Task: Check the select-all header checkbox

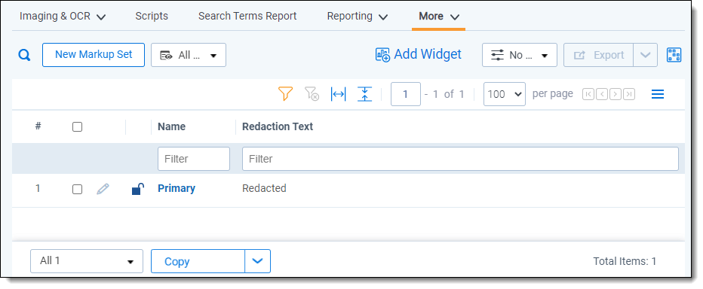Action: [77, 127]
